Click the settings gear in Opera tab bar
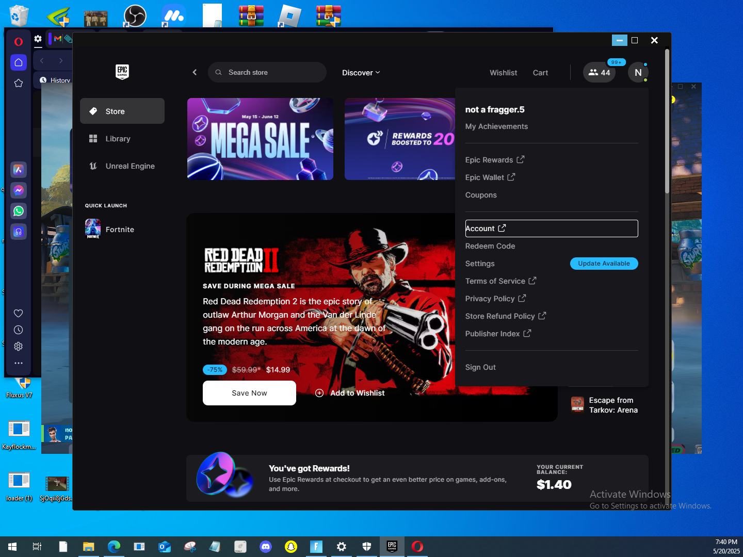Screen dimensions: 743x557 click(x=38, y=39)
